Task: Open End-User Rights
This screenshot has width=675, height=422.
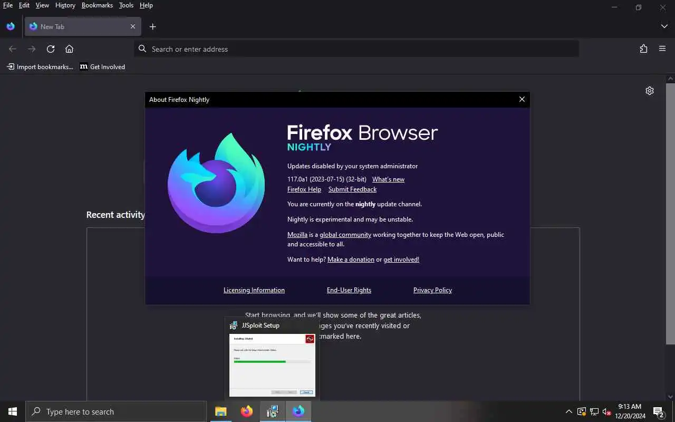Action: [349, 290]
